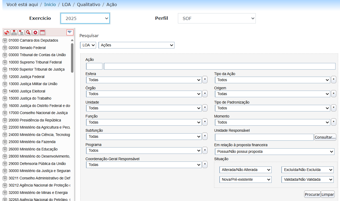Click the table grid view icon
340x201 pixels.
point(42,32)
